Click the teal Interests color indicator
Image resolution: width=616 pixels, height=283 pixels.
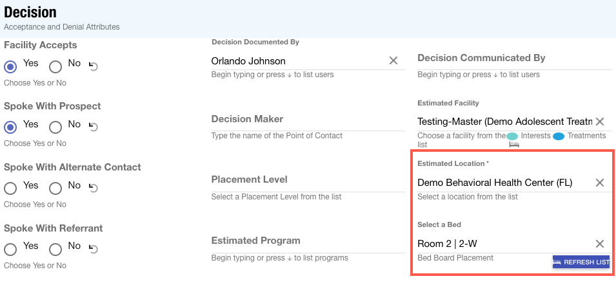tap(512, 136)
